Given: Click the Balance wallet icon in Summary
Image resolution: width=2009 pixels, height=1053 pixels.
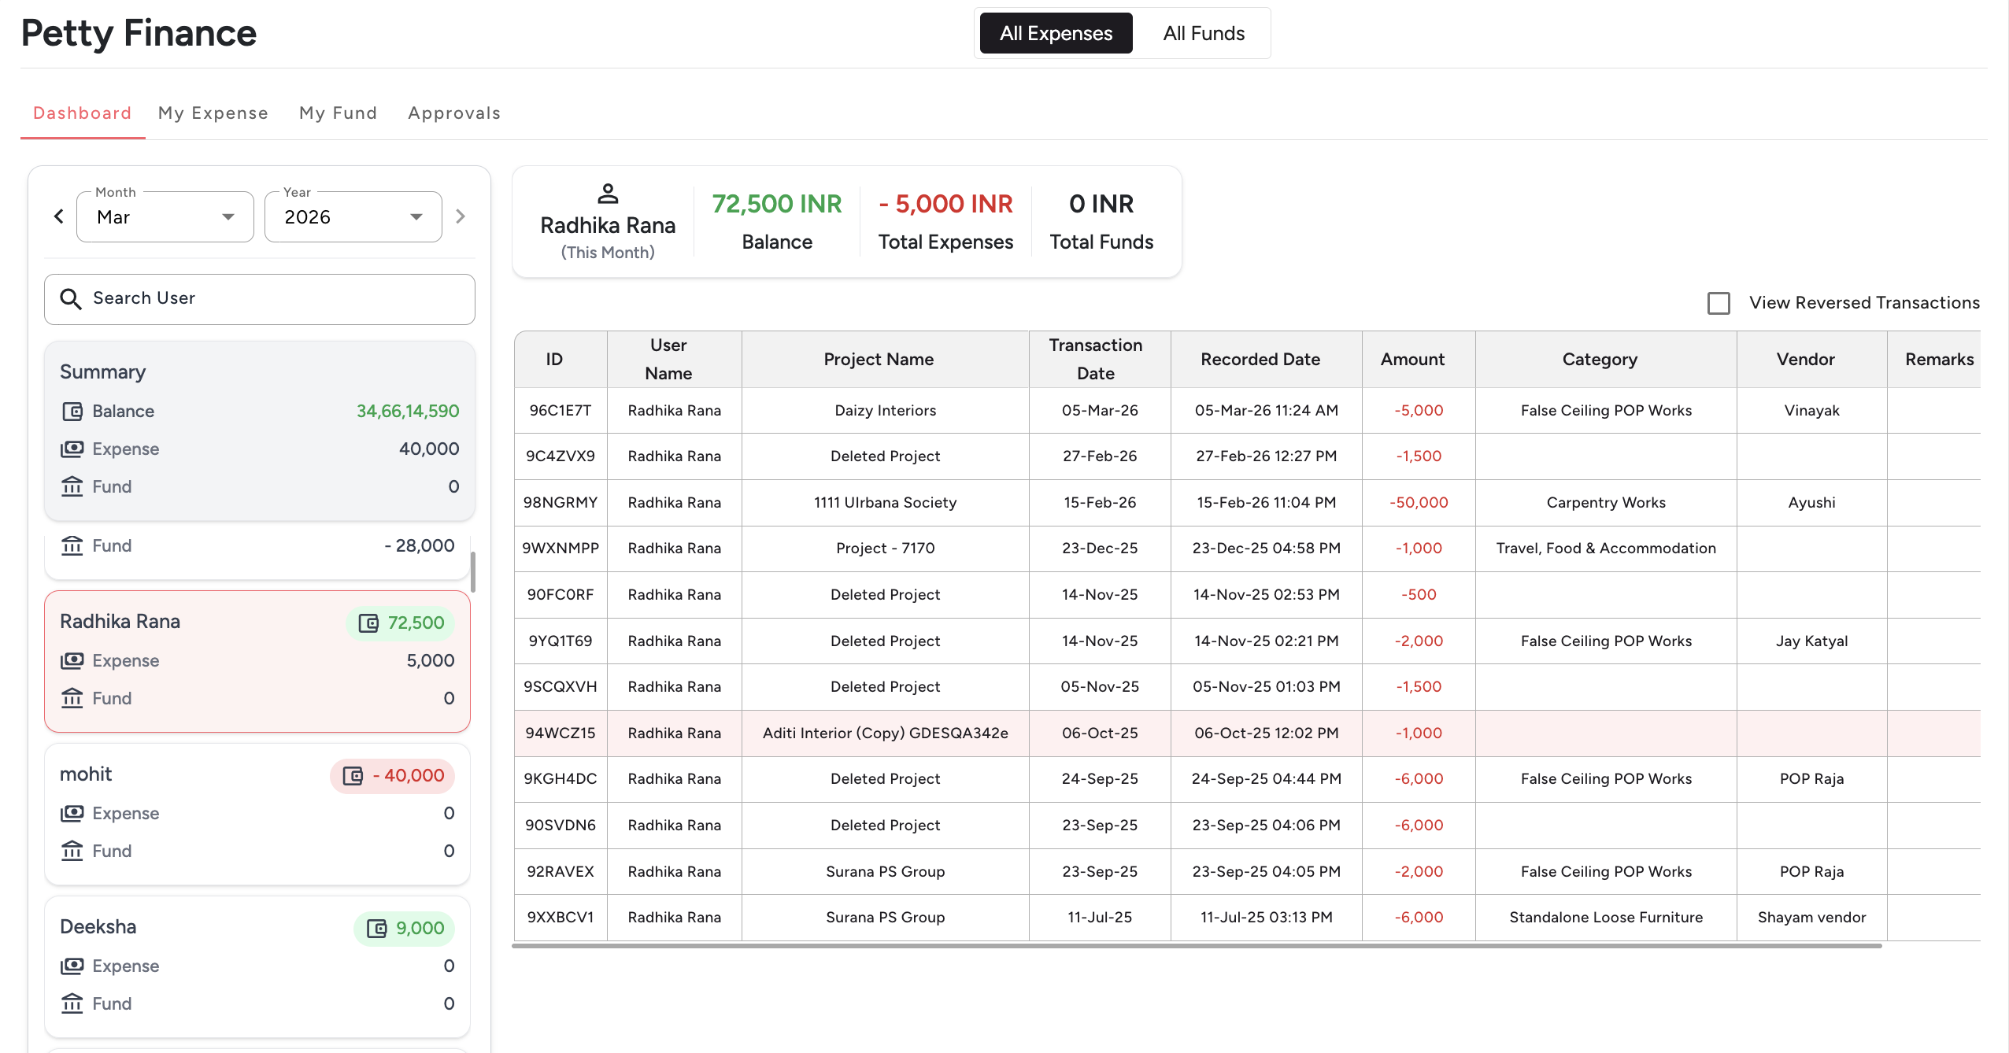Looking at the screenshot, I should (x=72, y=411).
